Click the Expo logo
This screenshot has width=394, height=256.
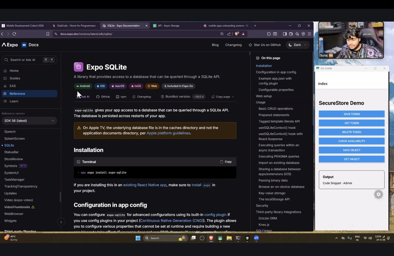(10, 45)
